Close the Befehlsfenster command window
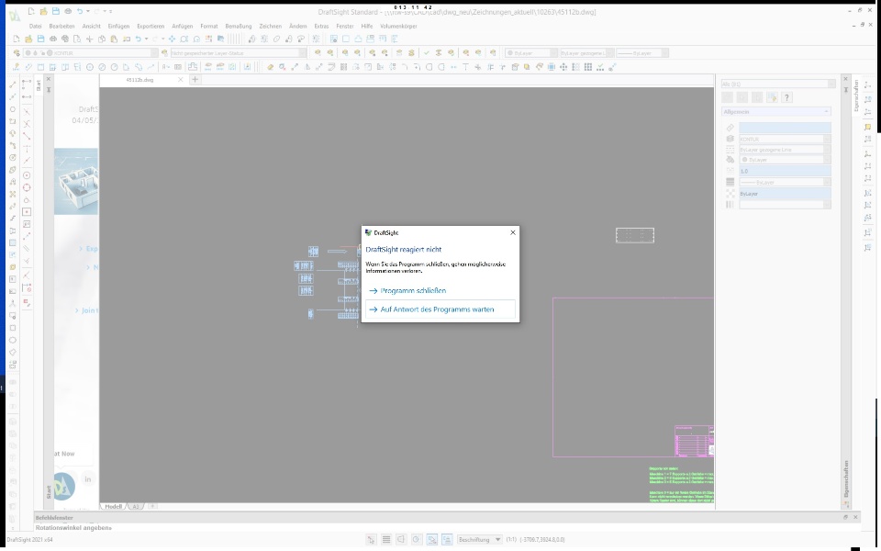The image size is (881, 551). pos(855,517)
